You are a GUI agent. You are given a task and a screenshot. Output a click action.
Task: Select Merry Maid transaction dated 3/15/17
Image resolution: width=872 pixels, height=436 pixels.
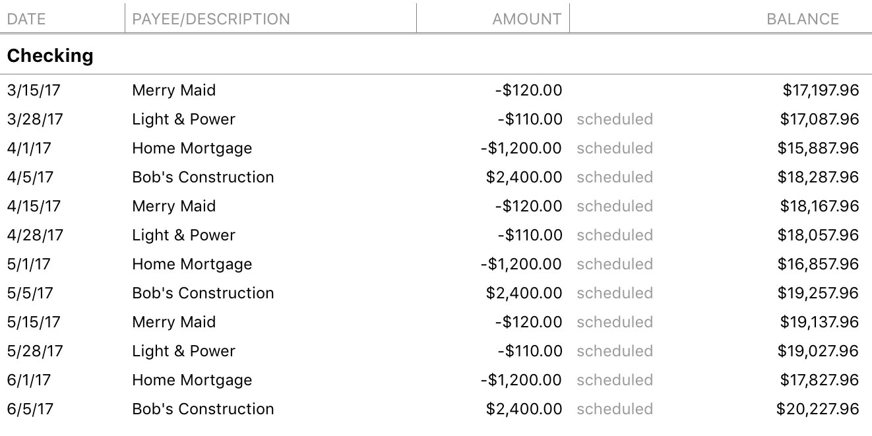tap(173, 90)
